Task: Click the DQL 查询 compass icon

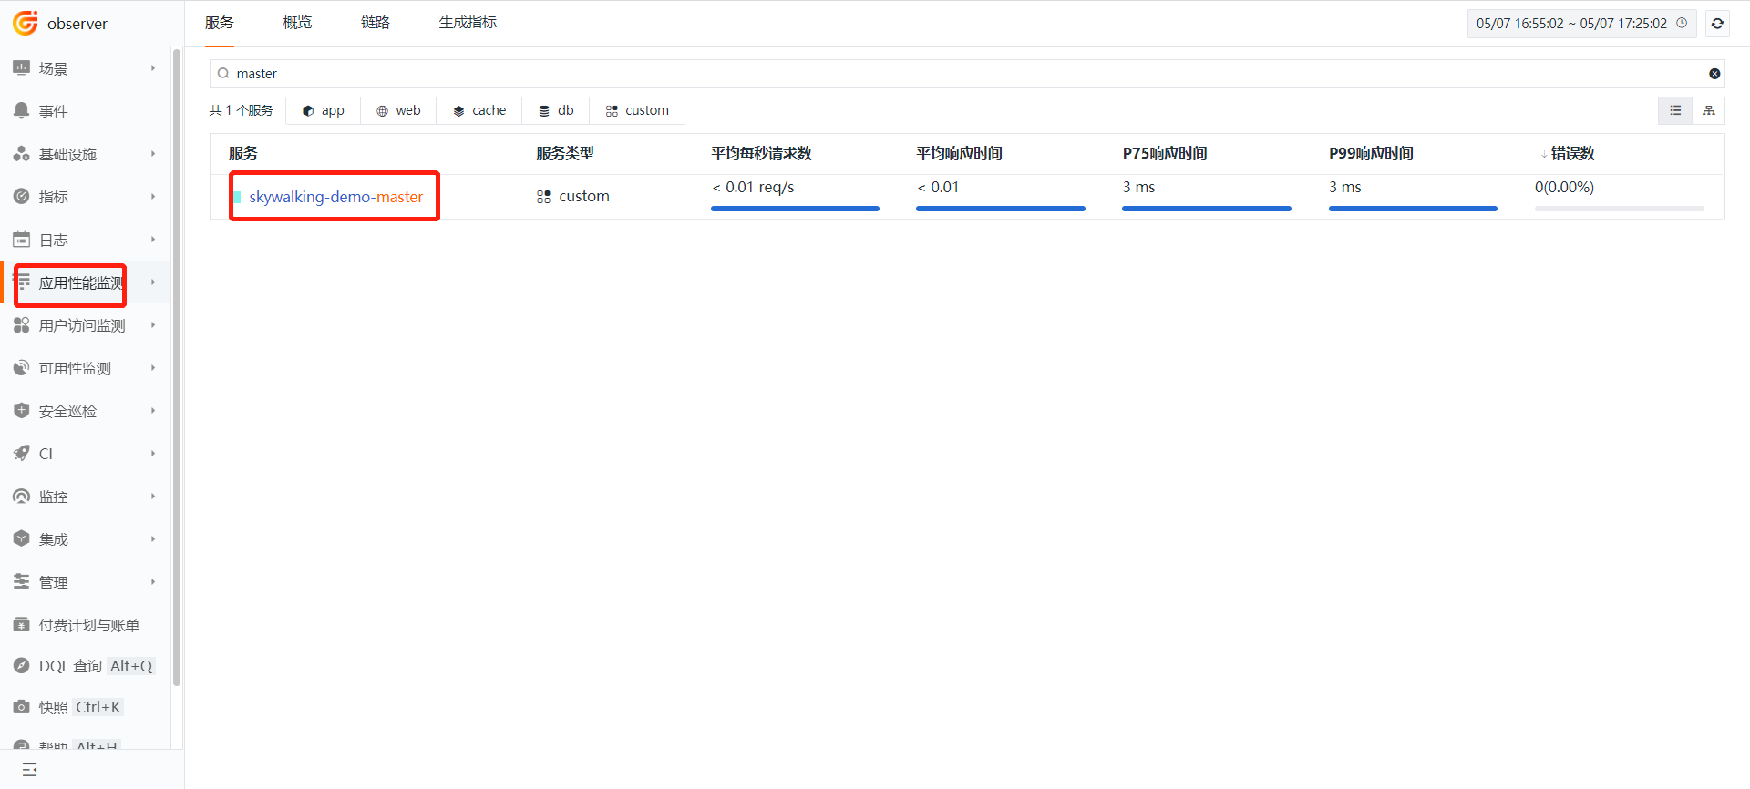Action: point(22,666)
